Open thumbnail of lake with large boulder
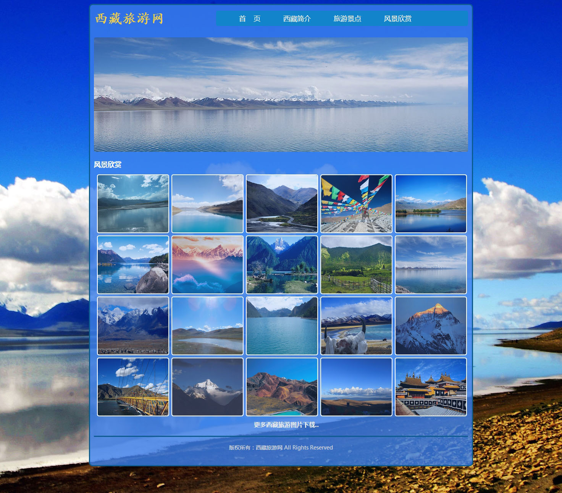The width and height of the screenshot is (562, 493). click(x=133, y=265)
